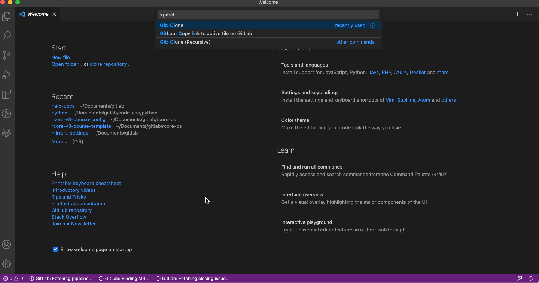Open the Search view in activity bar
The height and width of the screenshot is (283, 539).
[x=6, y=36]
